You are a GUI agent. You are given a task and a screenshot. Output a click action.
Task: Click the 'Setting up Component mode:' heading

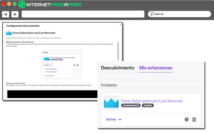pyautogui.click(x=16, y=83)
